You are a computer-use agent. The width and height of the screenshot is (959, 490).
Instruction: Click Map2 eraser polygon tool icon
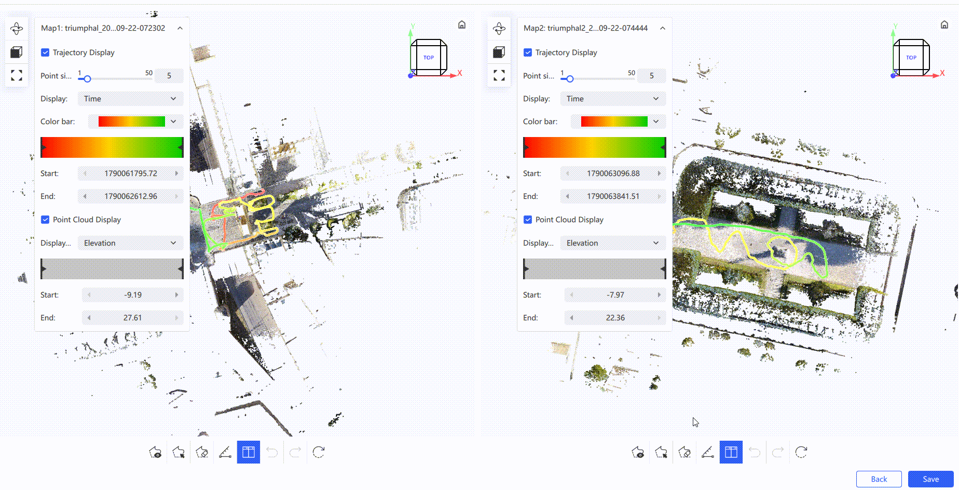coord(684,452)
